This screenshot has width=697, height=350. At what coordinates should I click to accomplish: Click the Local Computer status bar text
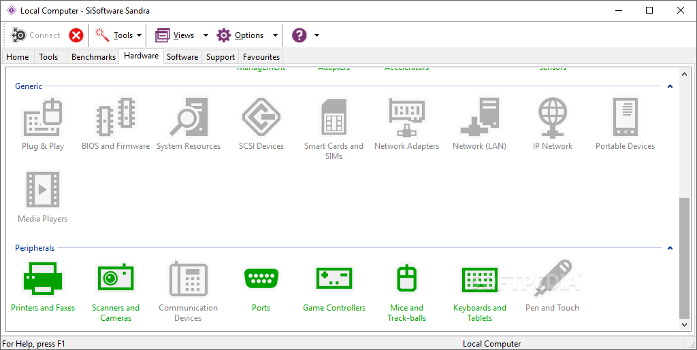point(491,344)
